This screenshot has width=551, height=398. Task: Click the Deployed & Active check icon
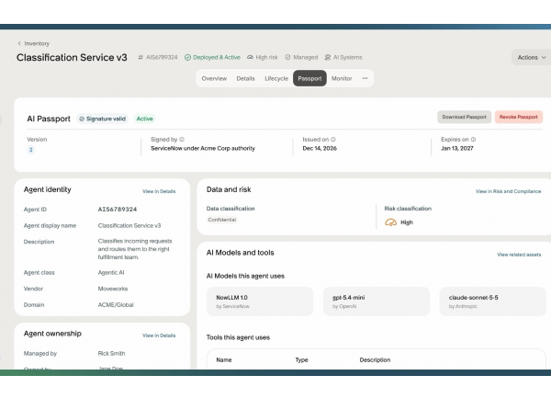[187, 57]
